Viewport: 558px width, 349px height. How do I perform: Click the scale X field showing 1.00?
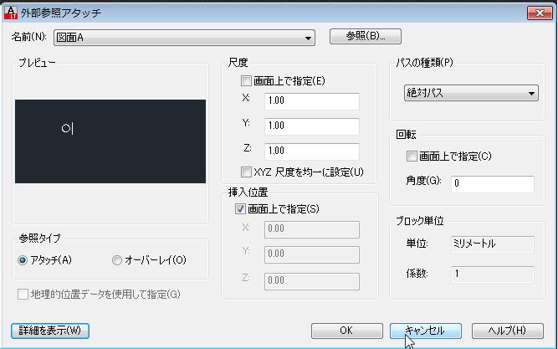[x=312, y=101]
